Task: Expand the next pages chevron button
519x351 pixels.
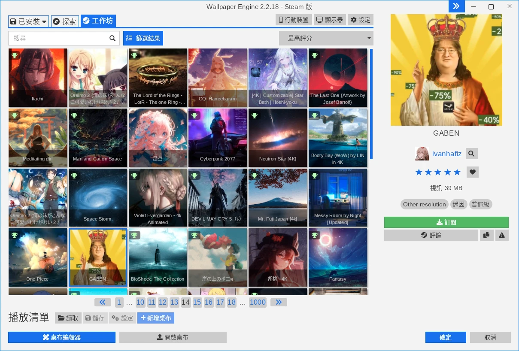Action: tap(278, 302)
